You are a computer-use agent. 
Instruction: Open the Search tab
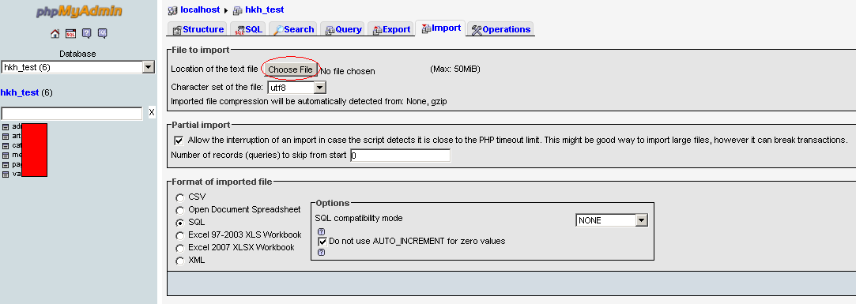click(294, 29)
